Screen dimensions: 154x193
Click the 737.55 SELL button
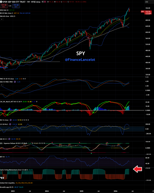click(x=4, y=6)
